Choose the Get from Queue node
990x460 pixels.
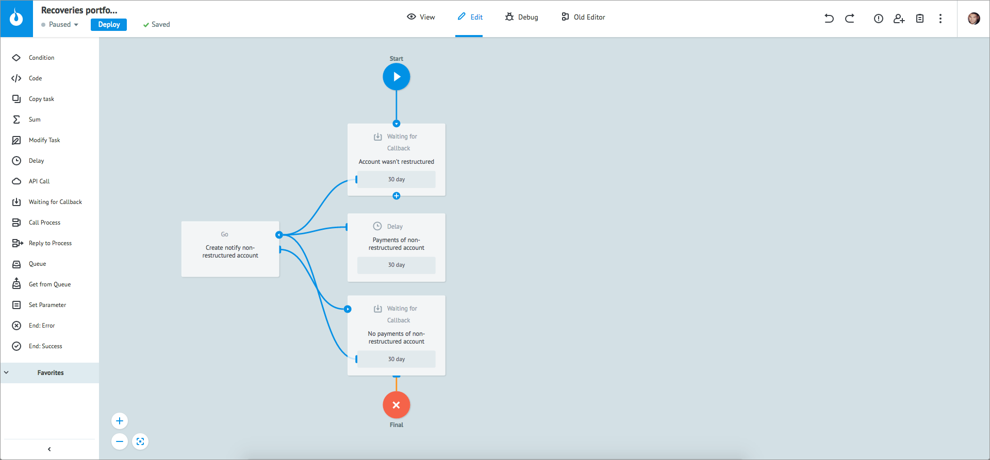click(49, 284)
